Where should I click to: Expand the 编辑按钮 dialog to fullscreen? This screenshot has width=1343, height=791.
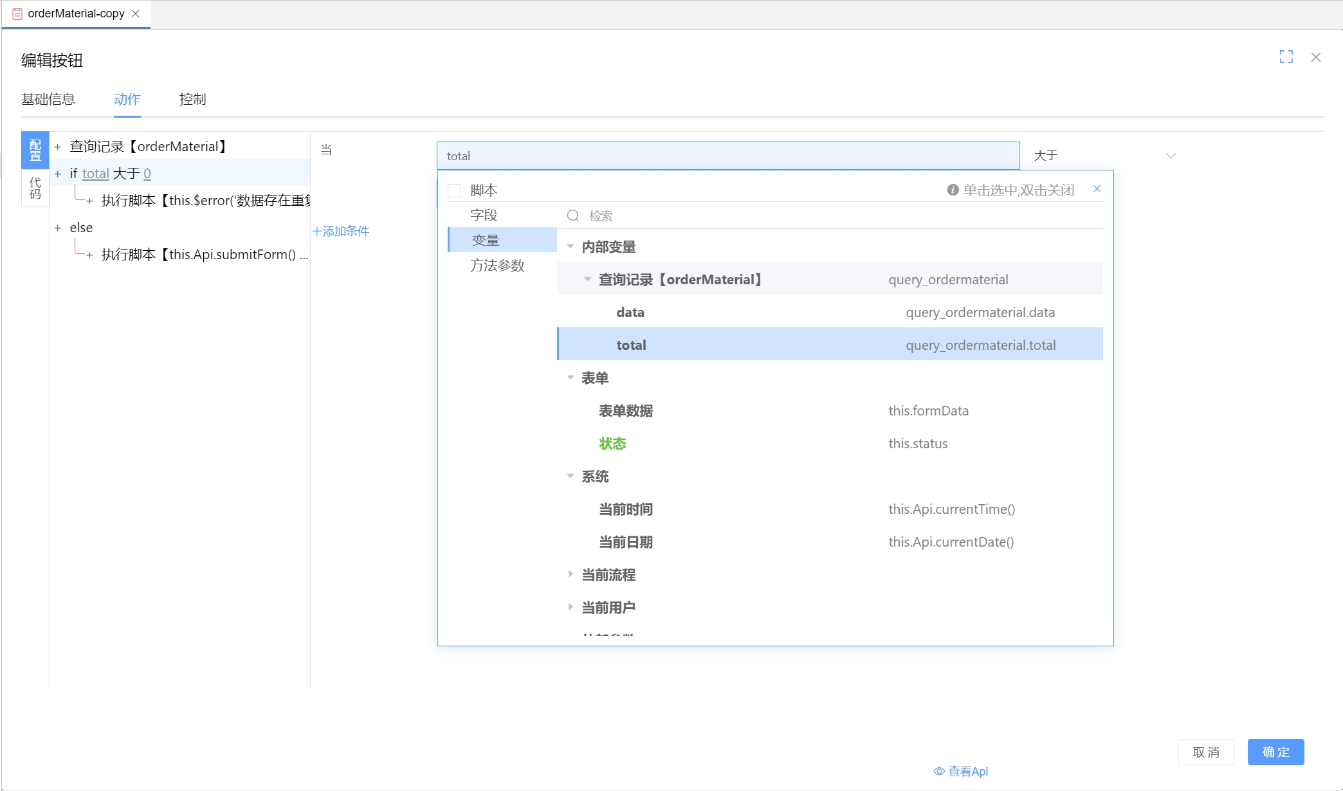[1286, 57]
